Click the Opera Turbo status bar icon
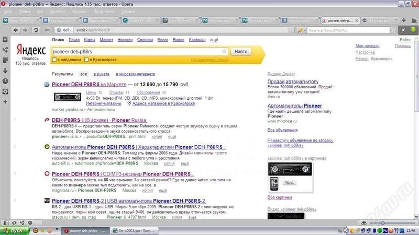Screen dimensions: 419x235 [30, 223]
